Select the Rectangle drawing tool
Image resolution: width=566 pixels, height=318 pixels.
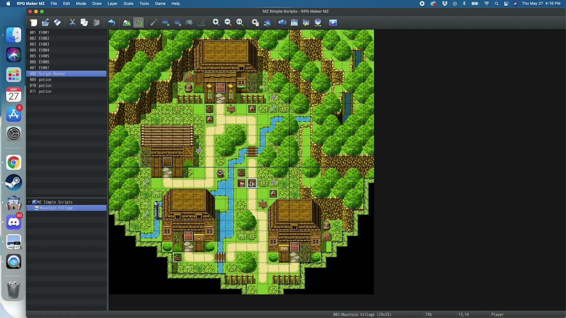(x=165, y=23)
